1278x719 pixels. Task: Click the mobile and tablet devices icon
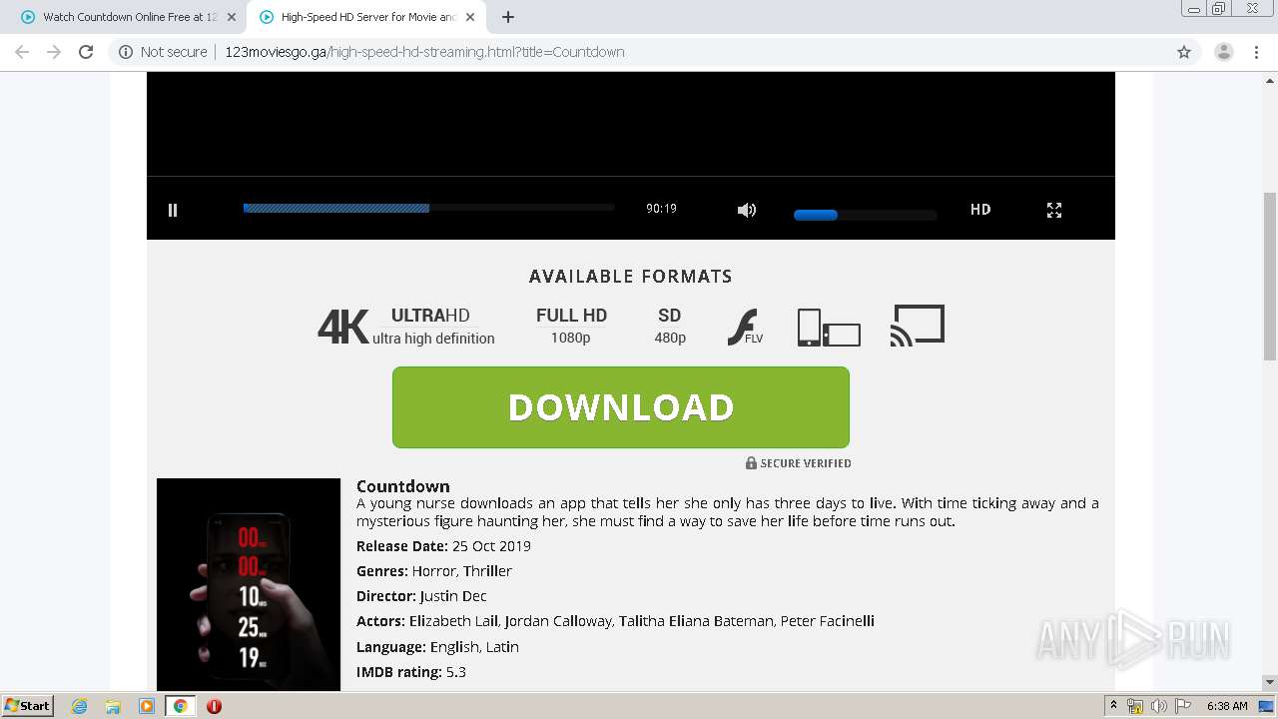pyautogui.click(x=829, y=327)
